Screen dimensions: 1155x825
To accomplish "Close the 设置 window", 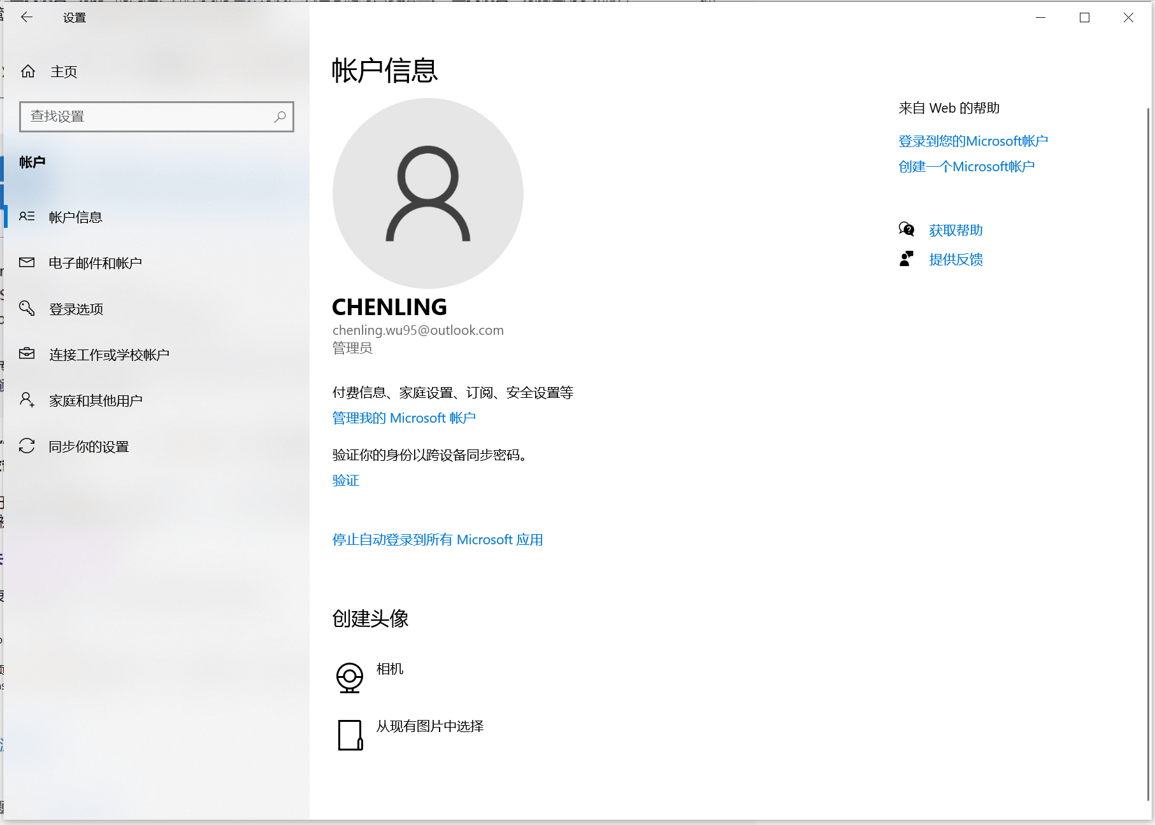I will [x=1128, y=18].
